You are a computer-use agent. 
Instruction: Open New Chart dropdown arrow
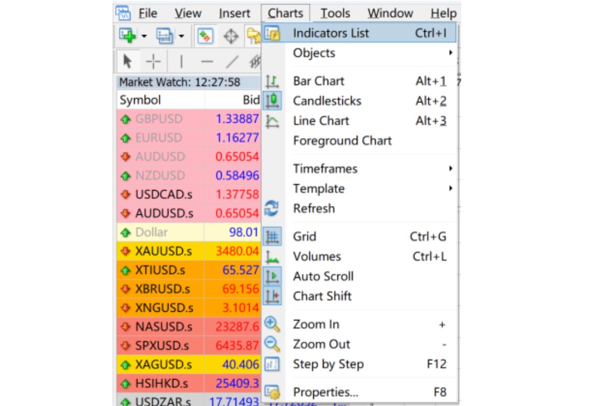(144, 36)
